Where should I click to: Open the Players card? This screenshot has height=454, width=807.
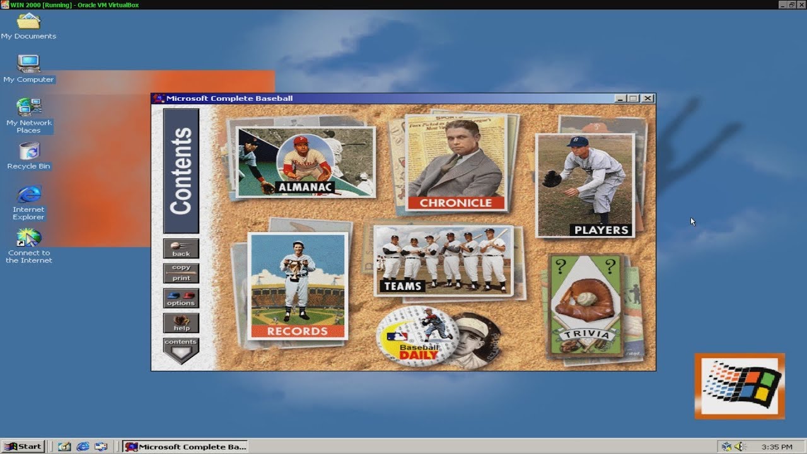pyautogui.click(x=585, y=185)
